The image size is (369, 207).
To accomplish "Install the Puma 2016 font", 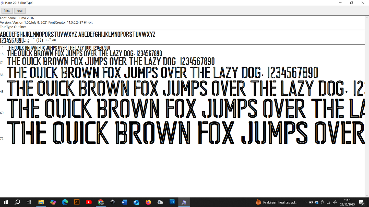I will click(x=19, y=11).
